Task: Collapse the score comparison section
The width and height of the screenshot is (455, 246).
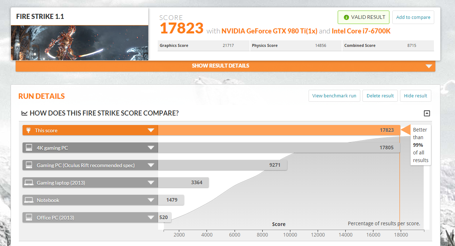Action: point(427,113)
